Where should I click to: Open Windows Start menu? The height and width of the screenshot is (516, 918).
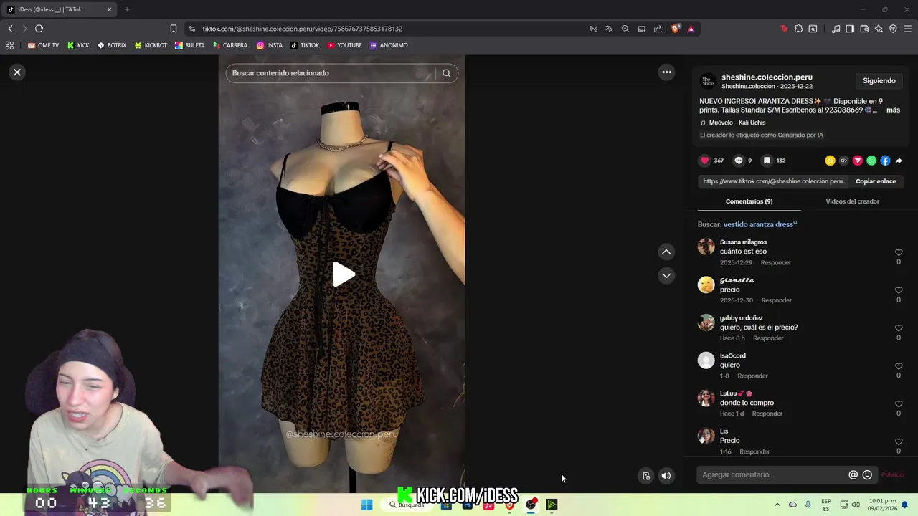(x=366, y=505)
